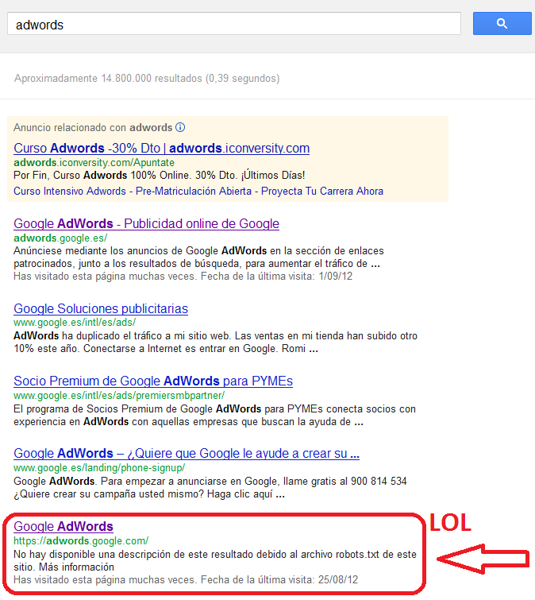Screen dimensions: 535x600
Task: Focus the search box containing 'adwords'
Action: [234, 24]
